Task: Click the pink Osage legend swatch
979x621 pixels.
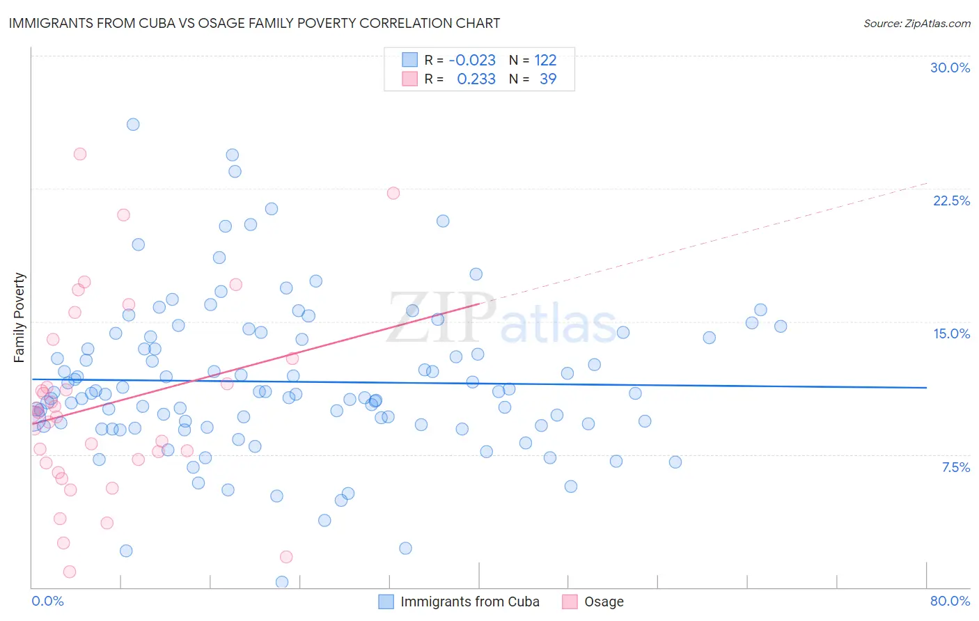Action: 570,602
